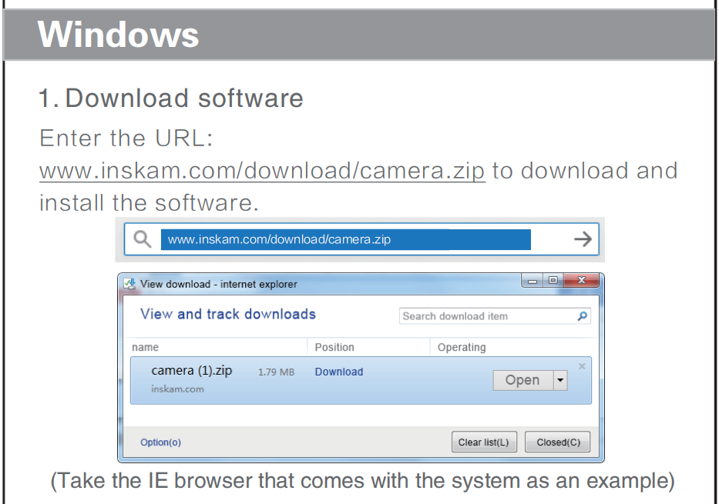Viewport: 719px width, 504px height.
Task: Click the View download window title icon
Action: coord(129,284)
